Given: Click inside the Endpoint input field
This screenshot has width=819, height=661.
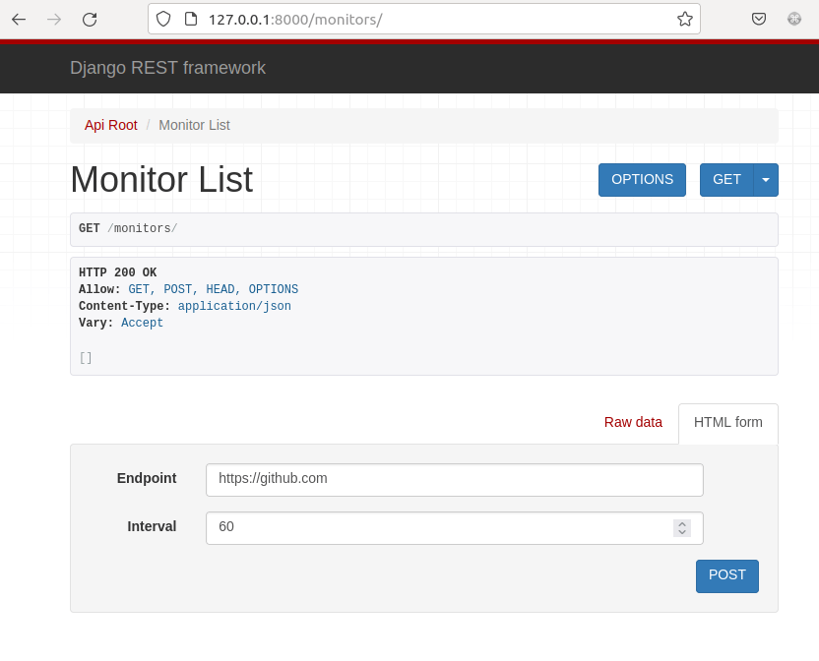Looking at the screenshot, I should tap(453, 480).
